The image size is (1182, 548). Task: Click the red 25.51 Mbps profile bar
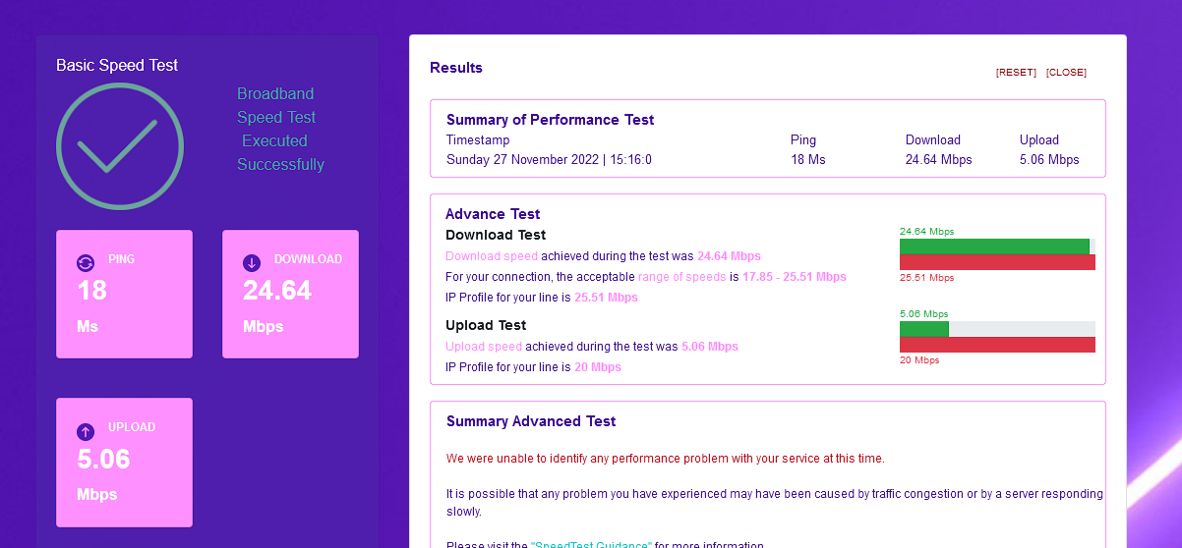click(x=997, y=262)
